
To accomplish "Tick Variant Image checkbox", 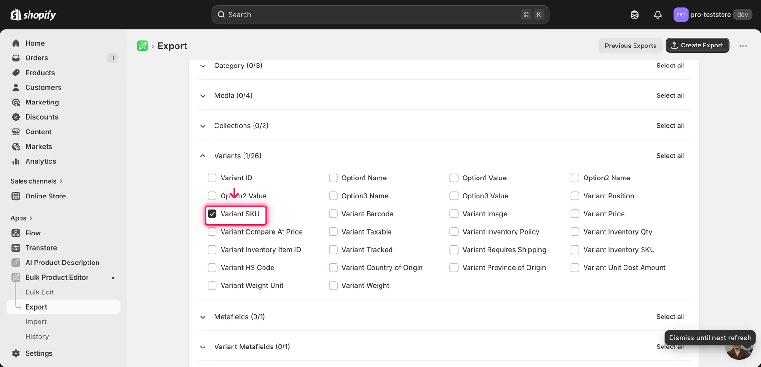I will (x=454, y=214).
